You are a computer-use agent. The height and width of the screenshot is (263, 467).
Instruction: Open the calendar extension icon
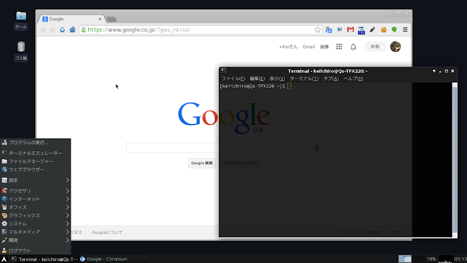361,30
